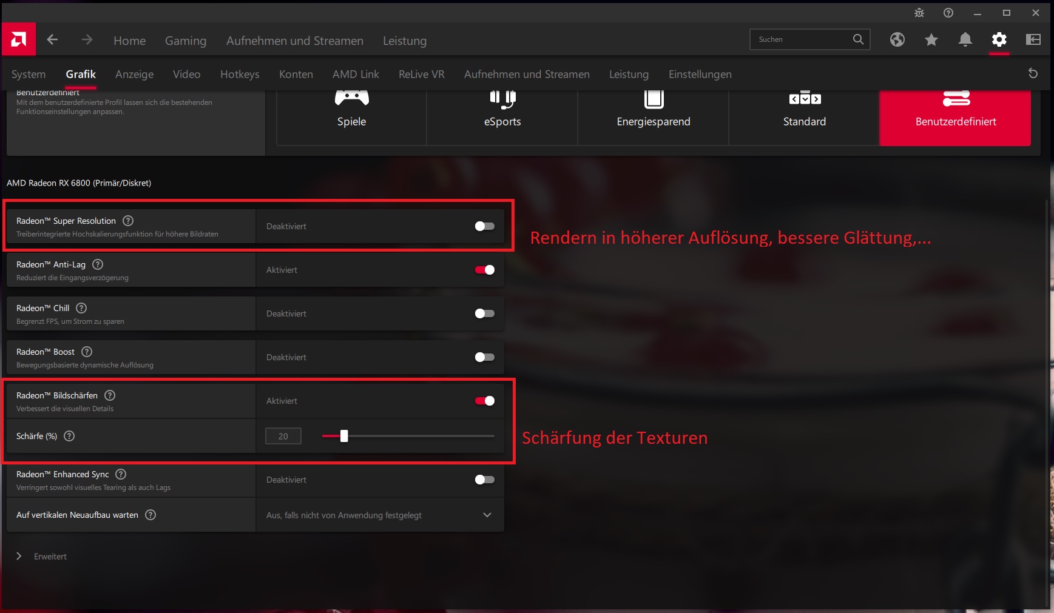Switch to the Konten tab
Image resolution: width=1054 pixels, height=613 pixels.
[x=296, y=74]
